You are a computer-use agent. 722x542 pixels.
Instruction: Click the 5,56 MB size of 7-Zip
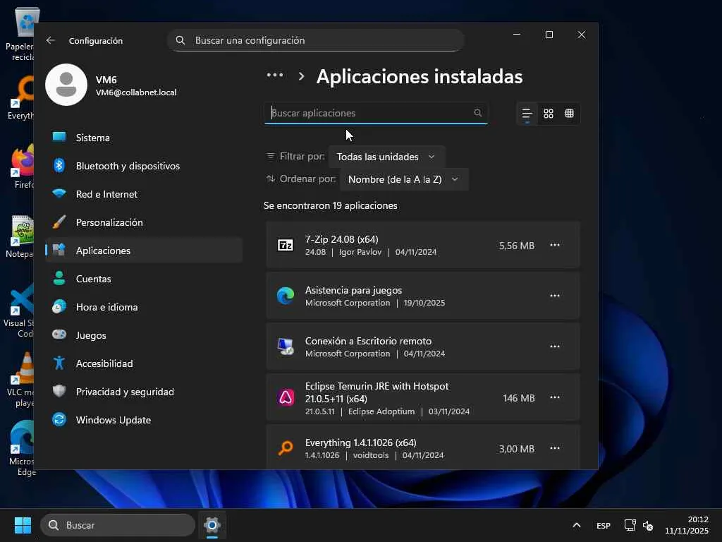pos(517,246)
